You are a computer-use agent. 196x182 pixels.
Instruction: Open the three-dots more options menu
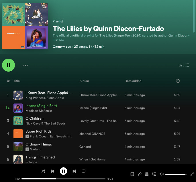[x=26, y=65]
